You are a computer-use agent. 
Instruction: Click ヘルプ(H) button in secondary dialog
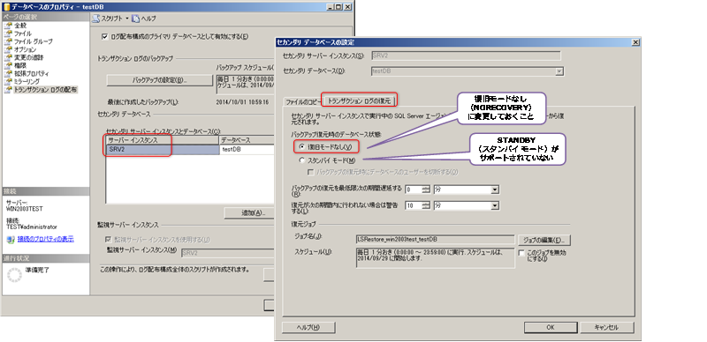click(308, 327)
